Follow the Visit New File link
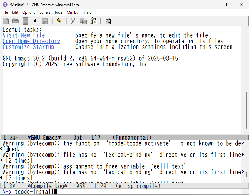The width and height of the screenshot is (249, 195). [x=24, y=35]
